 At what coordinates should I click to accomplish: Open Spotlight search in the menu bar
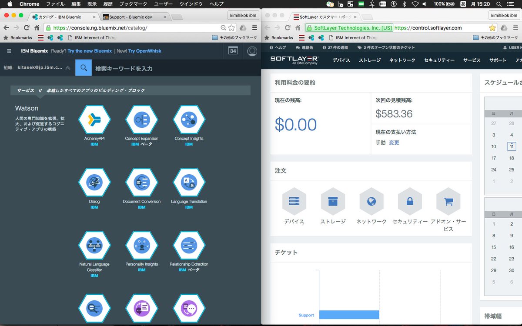(x=499, y=4)
